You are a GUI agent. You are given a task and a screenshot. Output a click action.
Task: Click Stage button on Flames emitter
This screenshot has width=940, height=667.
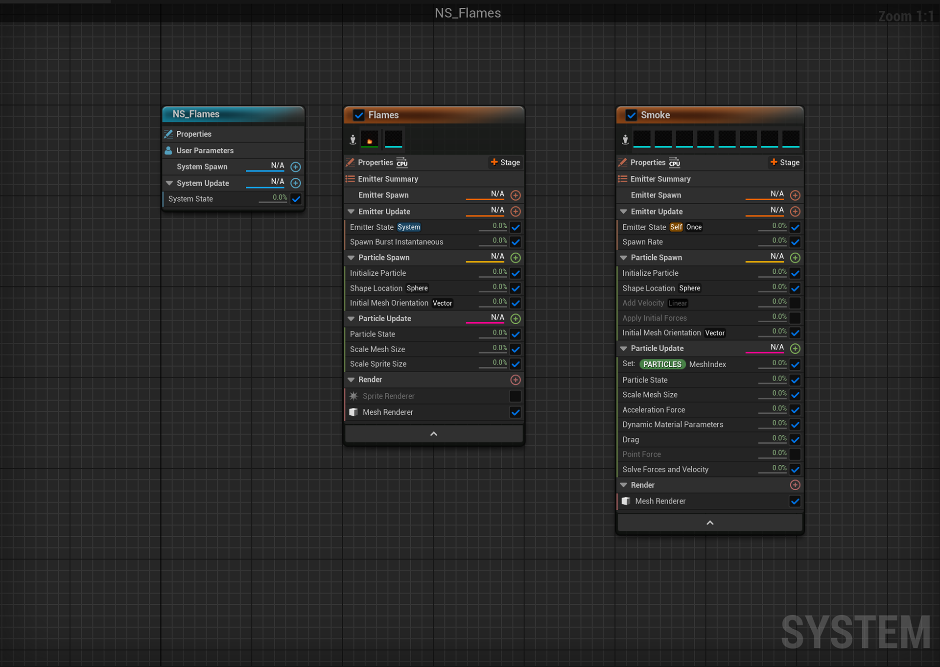[x=506, y=163]
